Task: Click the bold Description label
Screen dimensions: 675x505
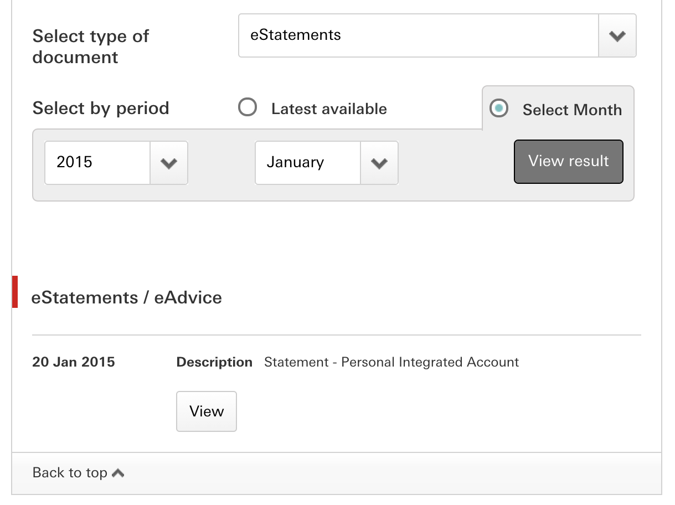Action: (214, 363)
